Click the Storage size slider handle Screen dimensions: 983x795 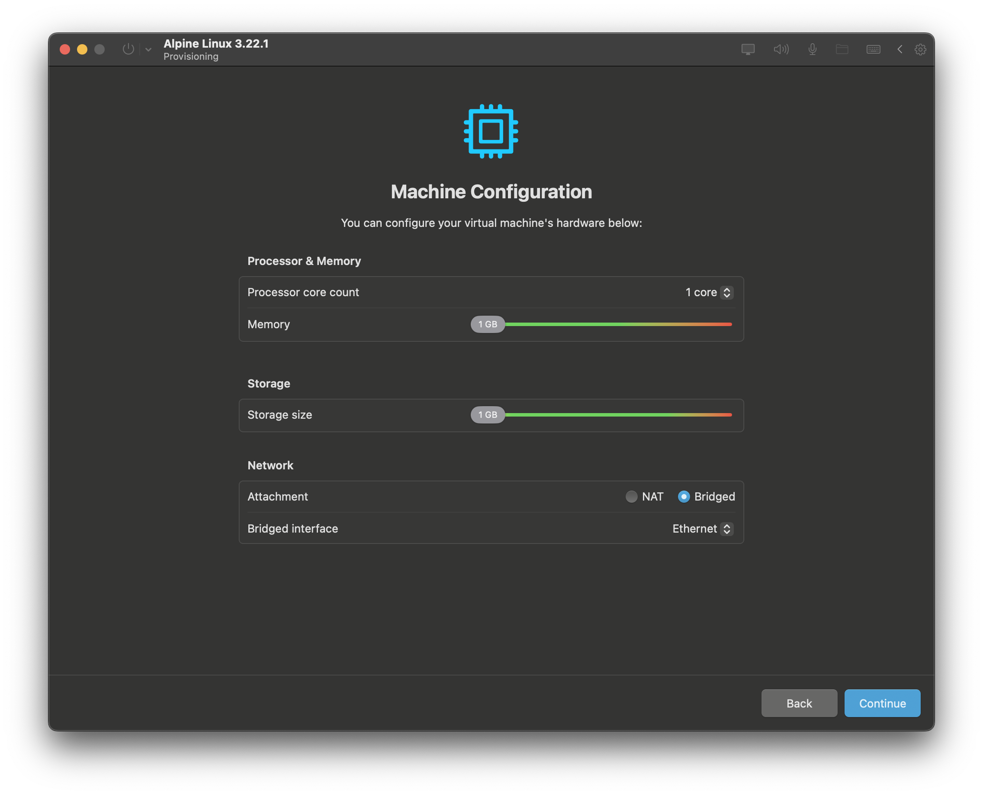487,415
